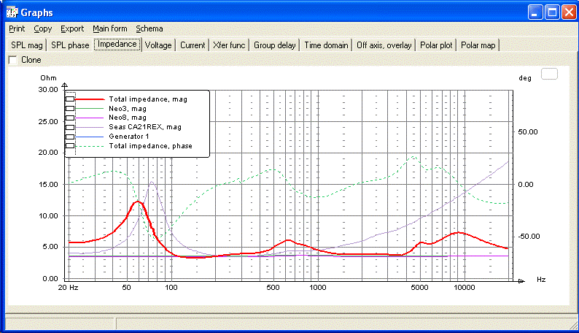This screenshot has height=333, width=579.
Task: Toggle the Neo3, mag legend box
Action: (70, 109)
